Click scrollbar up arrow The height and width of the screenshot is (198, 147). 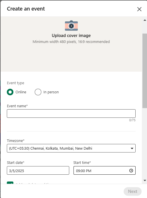coord(145,20)
